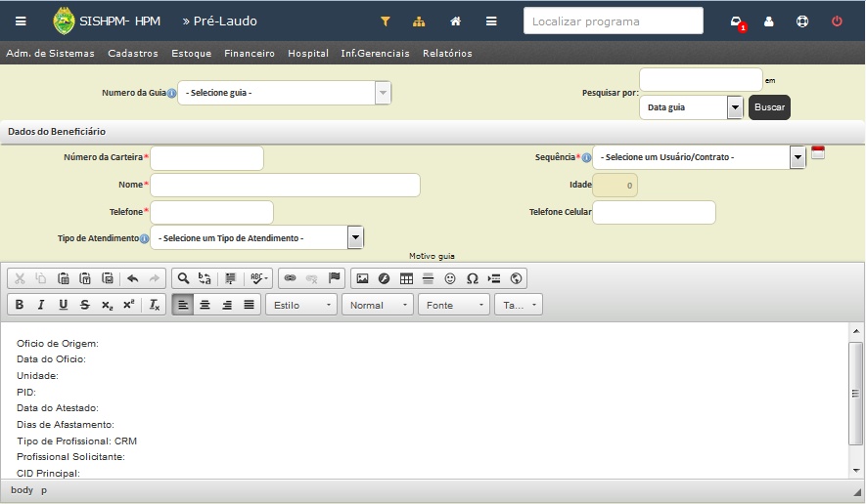
Task: Open the Adm. de Sistemas menu
Action: point(50,54)
